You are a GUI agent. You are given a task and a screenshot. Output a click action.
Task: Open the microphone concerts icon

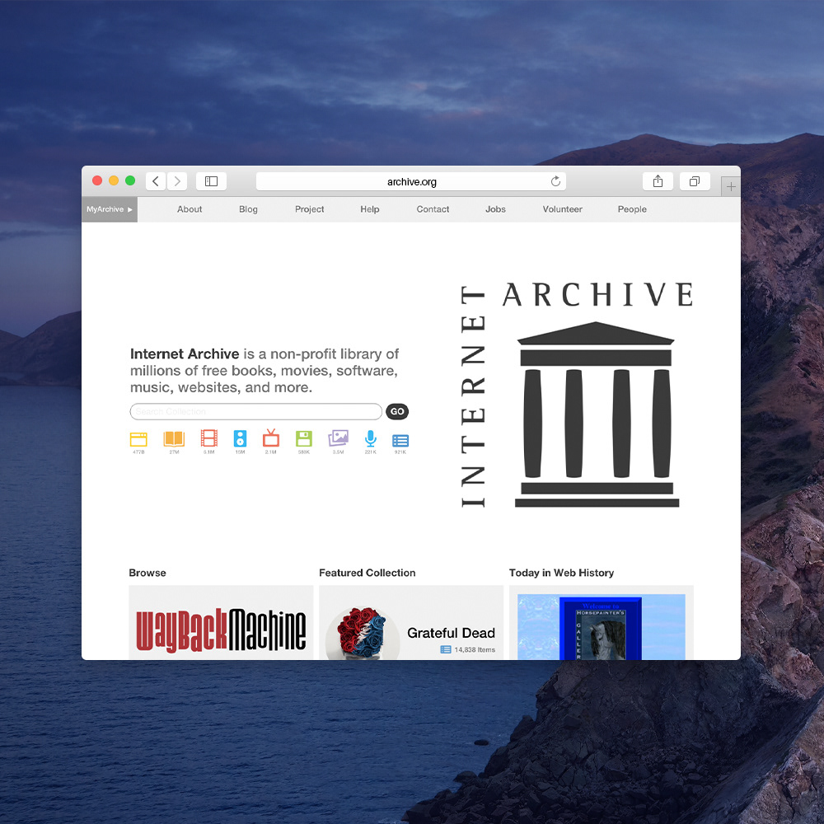[371, 438]
